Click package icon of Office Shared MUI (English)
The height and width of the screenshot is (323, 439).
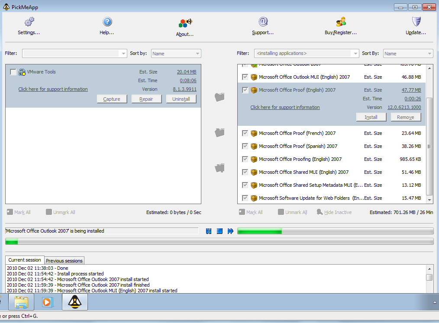254,172
